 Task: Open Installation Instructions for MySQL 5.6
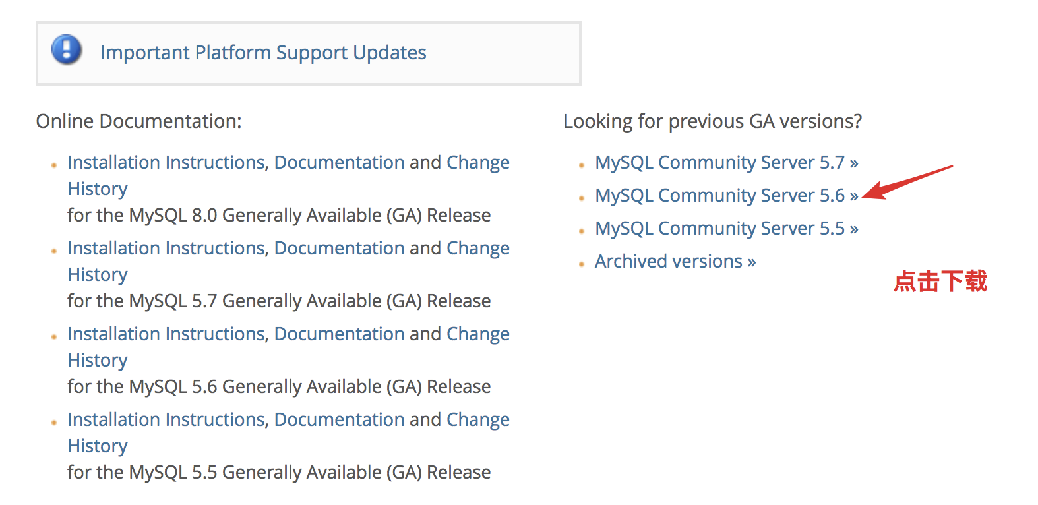(x=168, y=334)
